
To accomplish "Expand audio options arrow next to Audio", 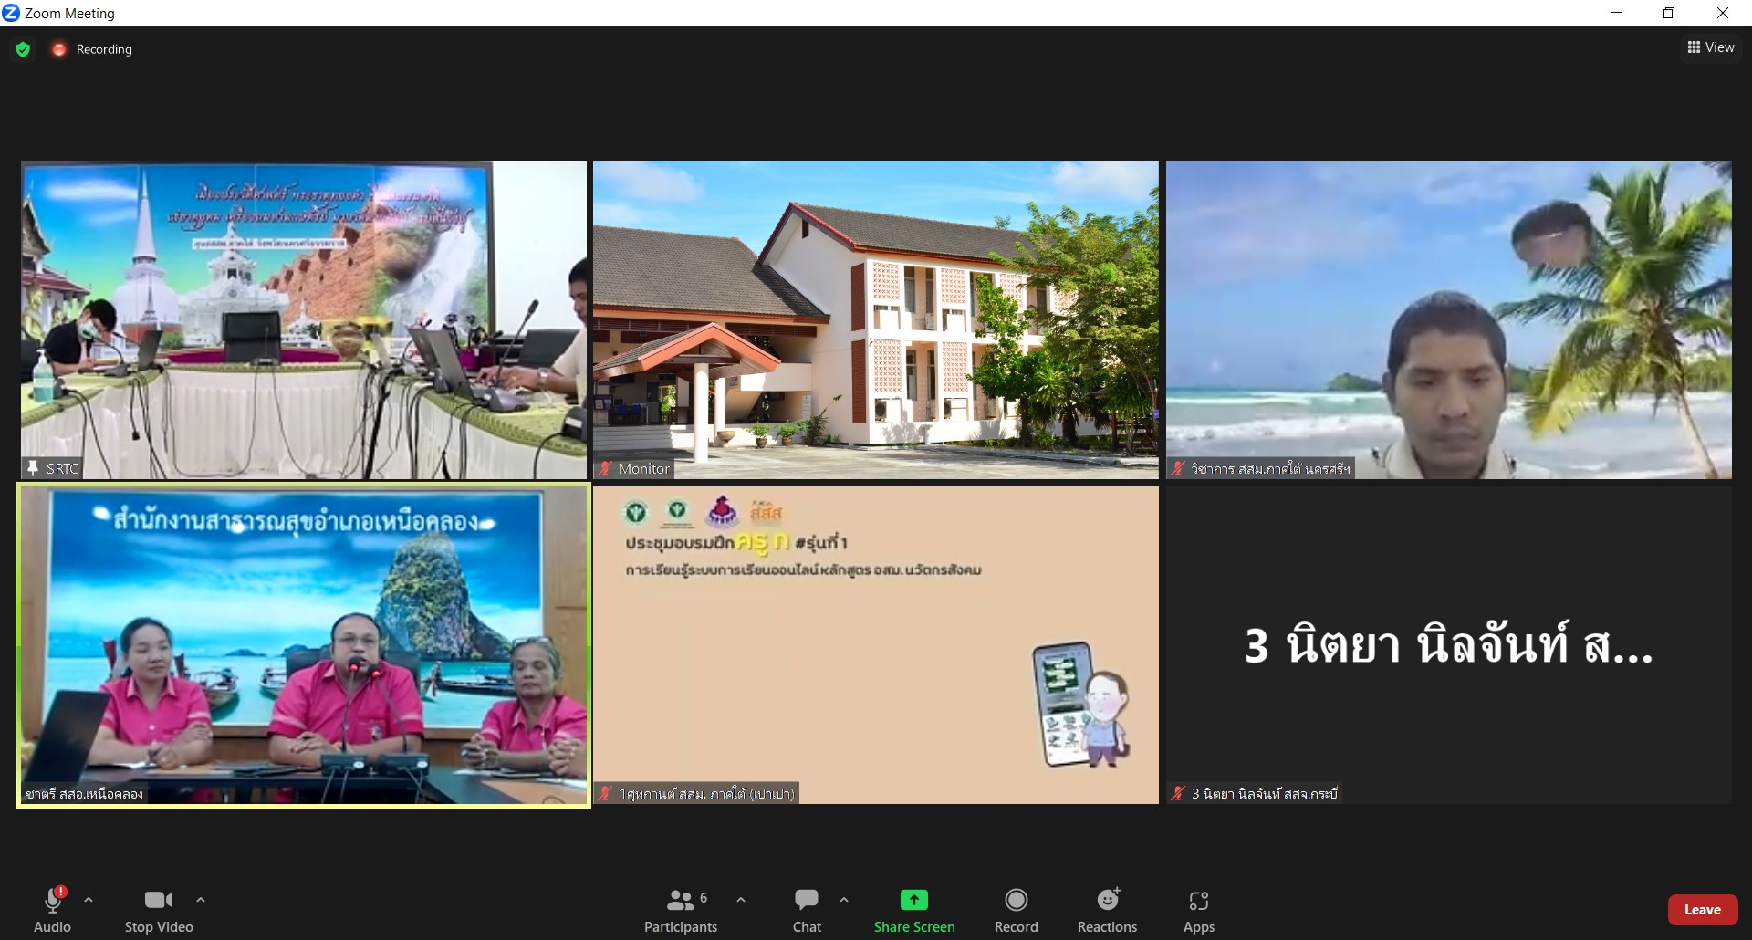I will [89, 900].
